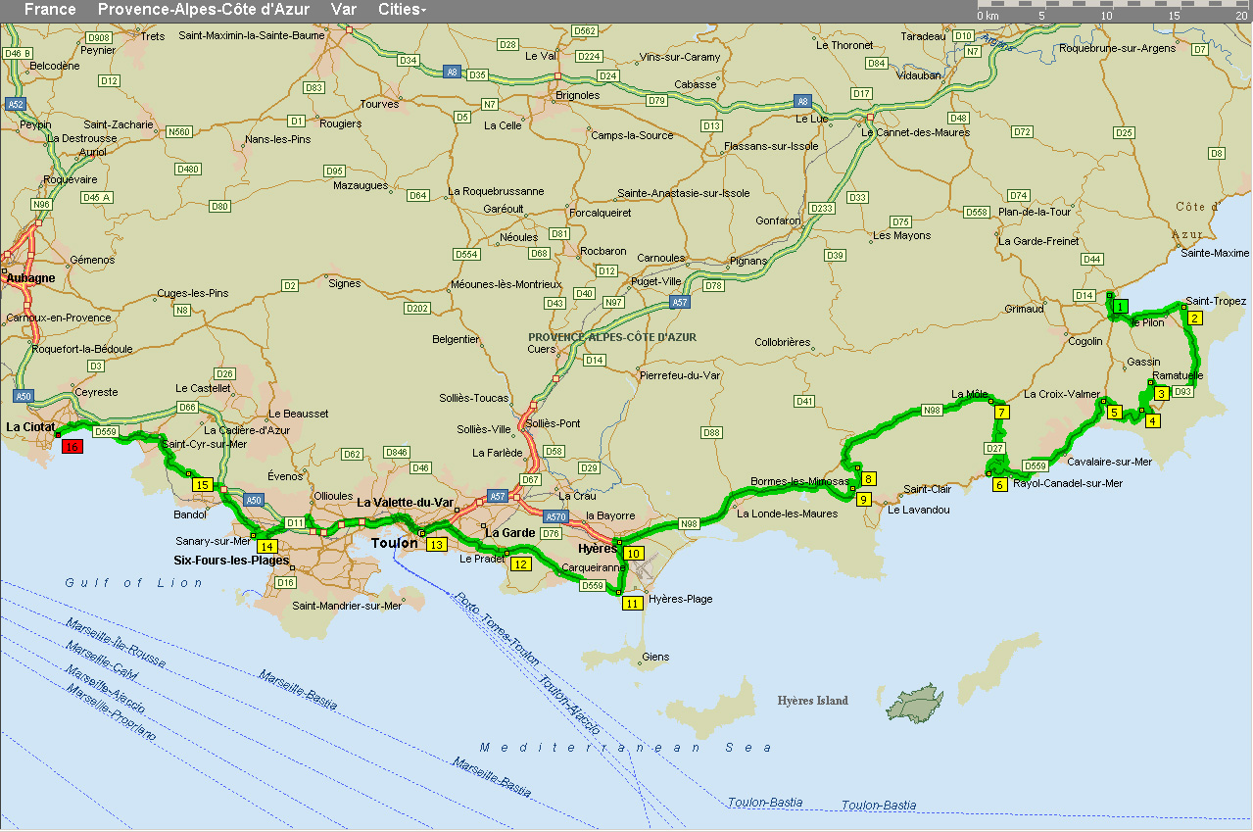Select waypoint marker 6 at Rayol-Canadel-sur-Mer

coord(999,484)
